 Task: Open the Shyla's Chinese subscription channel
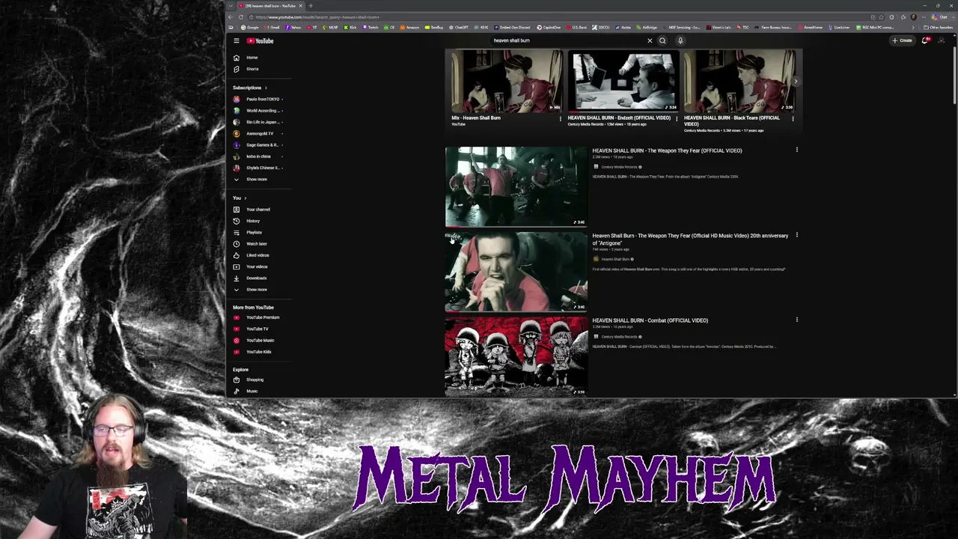(259, 168)
